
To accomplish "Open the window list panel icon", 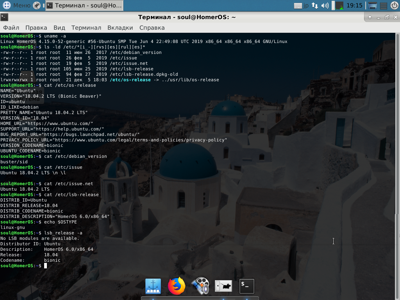I will [384, 5].
